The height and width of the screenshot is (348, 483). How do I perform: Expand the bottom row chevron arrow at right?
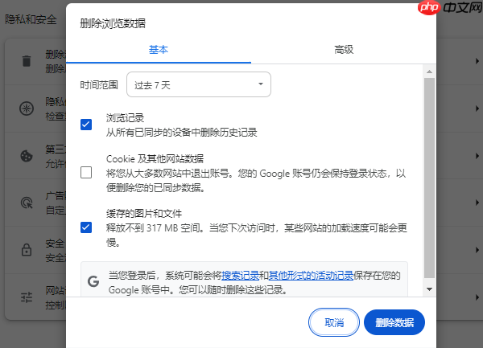[477, 297]
